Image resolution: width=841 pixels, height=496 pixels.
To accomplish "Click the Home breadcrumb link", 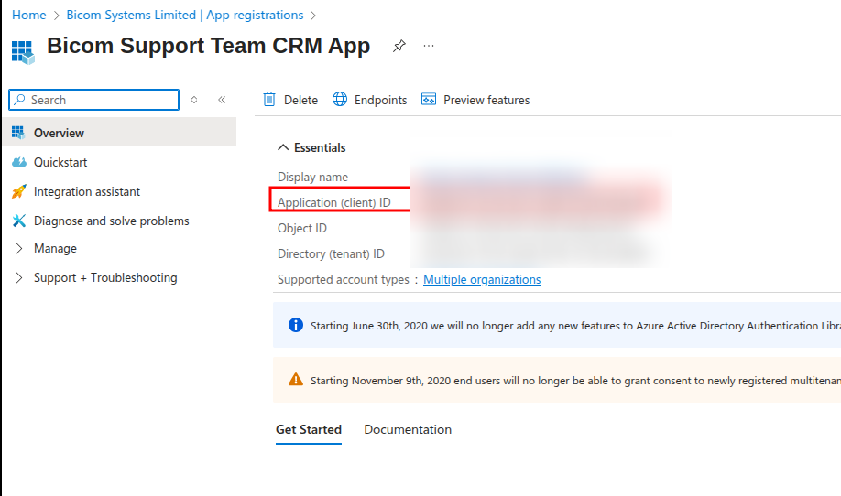I will (29, 15).
